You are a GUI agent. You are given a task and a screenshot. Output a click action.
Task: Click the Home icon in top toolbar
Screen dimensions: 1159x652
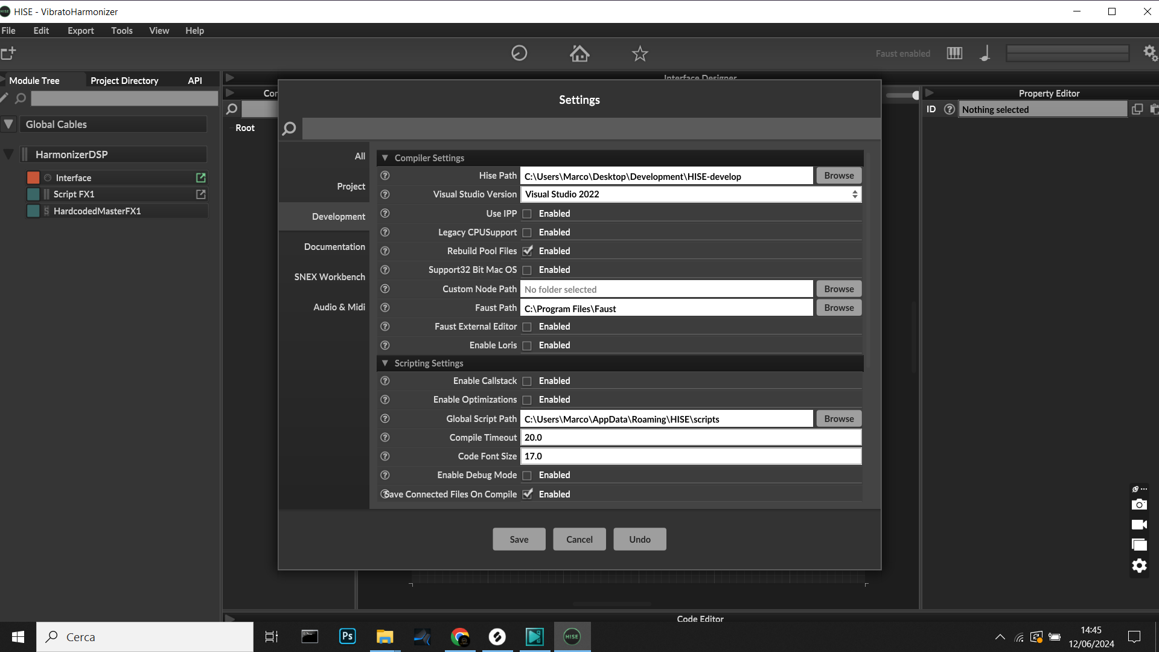point(579,54)
